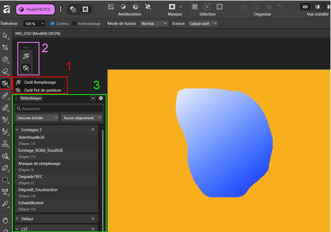Open the three-dot persona options menu

61,10
